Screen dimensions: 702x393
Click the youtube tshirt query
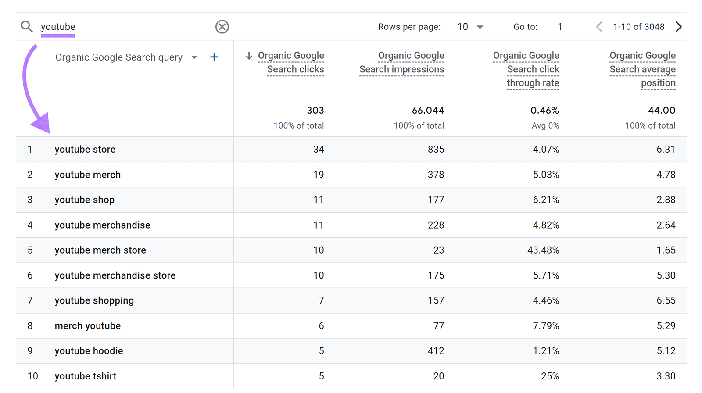point(86,376)
